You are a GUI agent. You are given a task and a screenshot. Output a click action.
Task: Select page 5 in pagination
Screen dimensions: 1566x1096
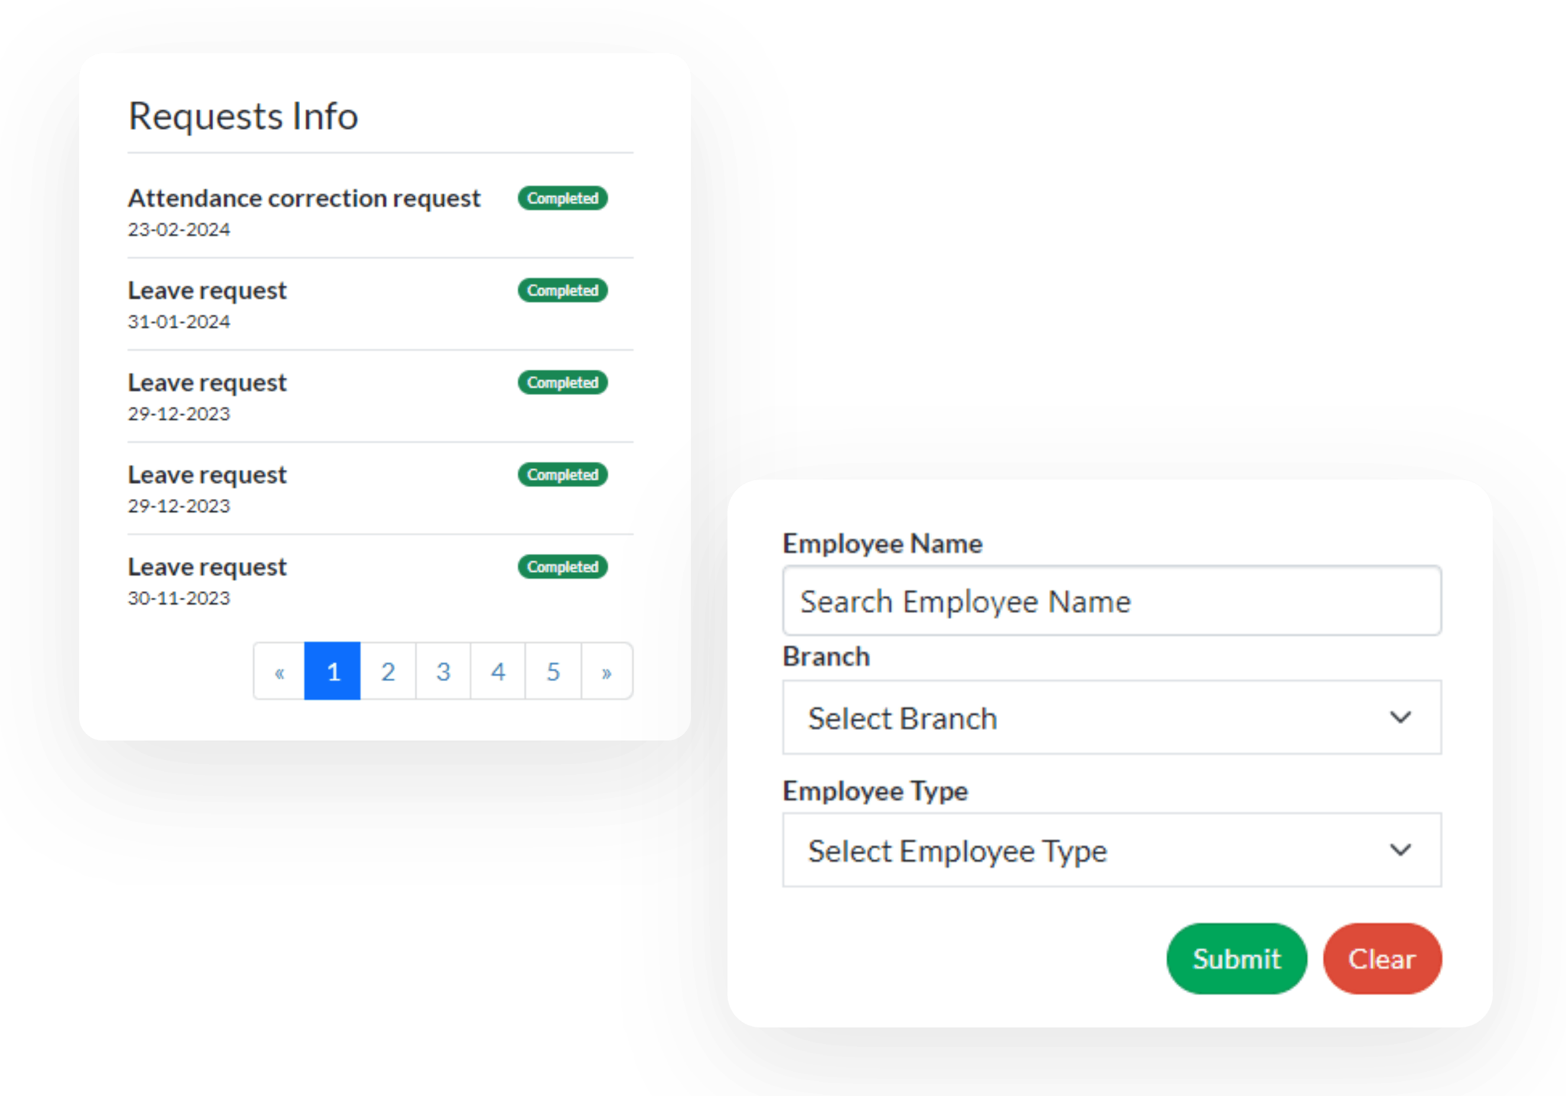pos(551,671)
